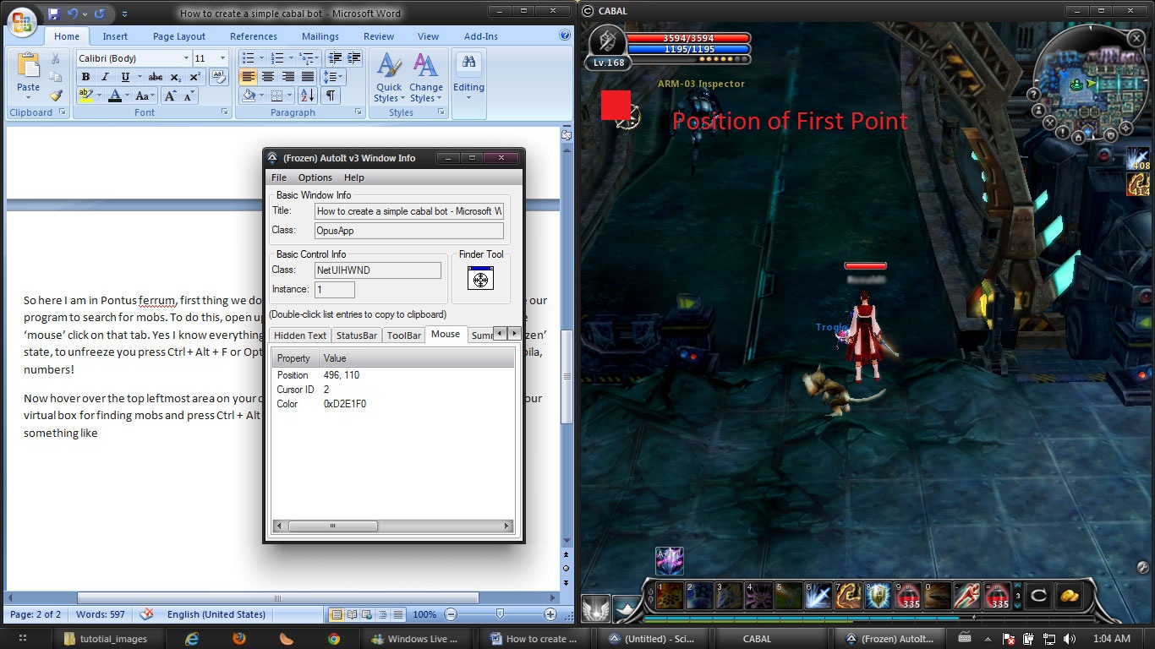Viewport: 1155px width, 649px height.
Task: Launch Chrome from the taskbar
Action: [334, 639]
